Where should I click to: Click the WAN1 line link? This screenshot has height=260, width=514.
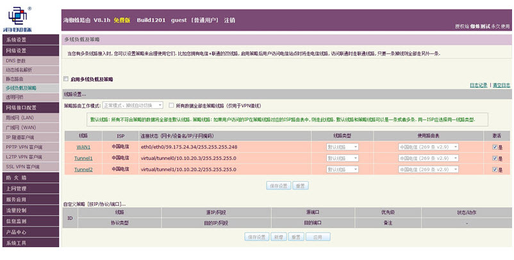coord(83,147)
